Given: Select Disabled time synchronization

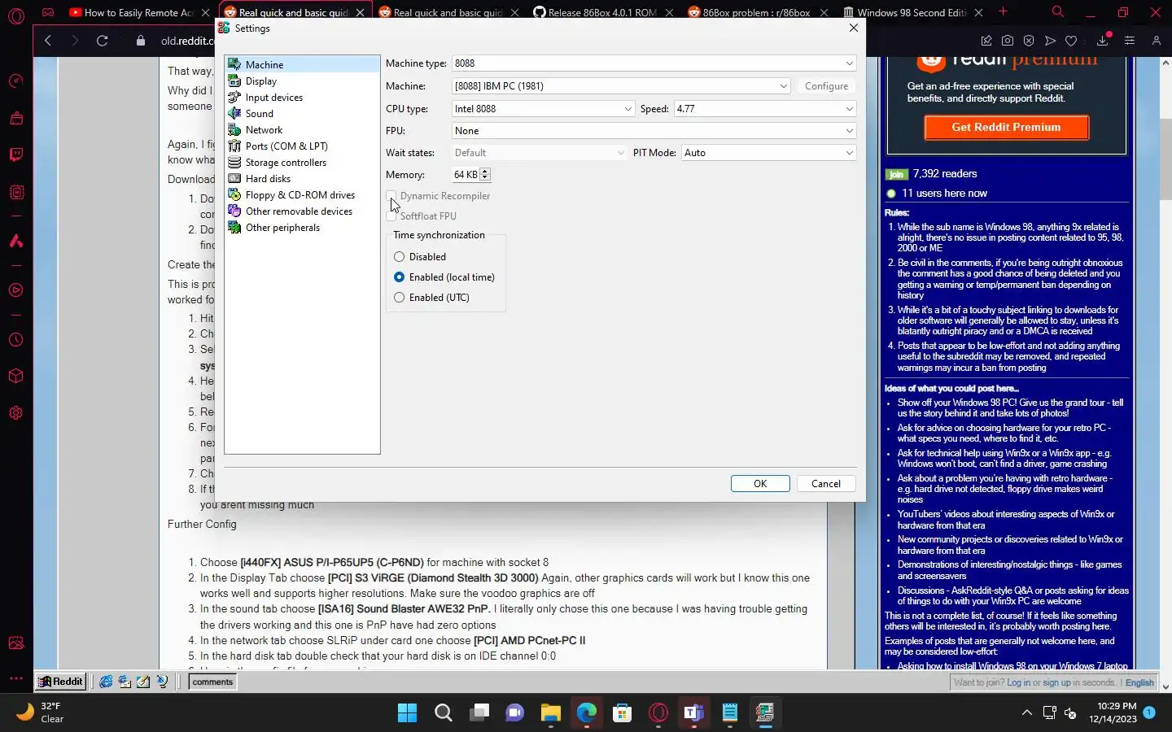Looking at the screenshot, I should click(399, 257).
